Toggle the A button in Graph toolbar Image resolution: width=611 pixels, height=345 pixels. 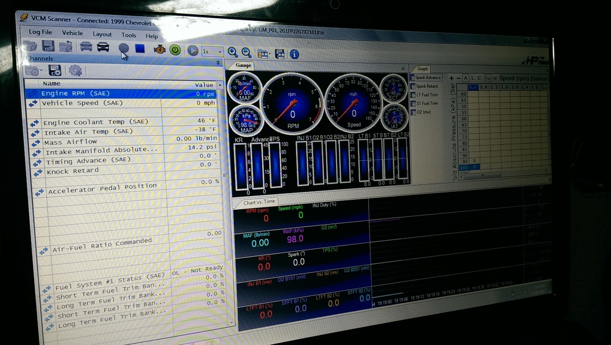tap(465, 78)
